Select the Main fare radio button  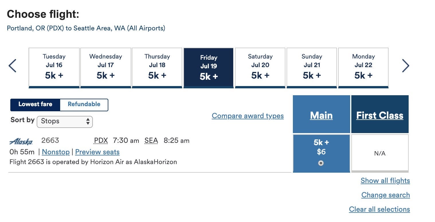pyautogui.click(x=321, y=163)
